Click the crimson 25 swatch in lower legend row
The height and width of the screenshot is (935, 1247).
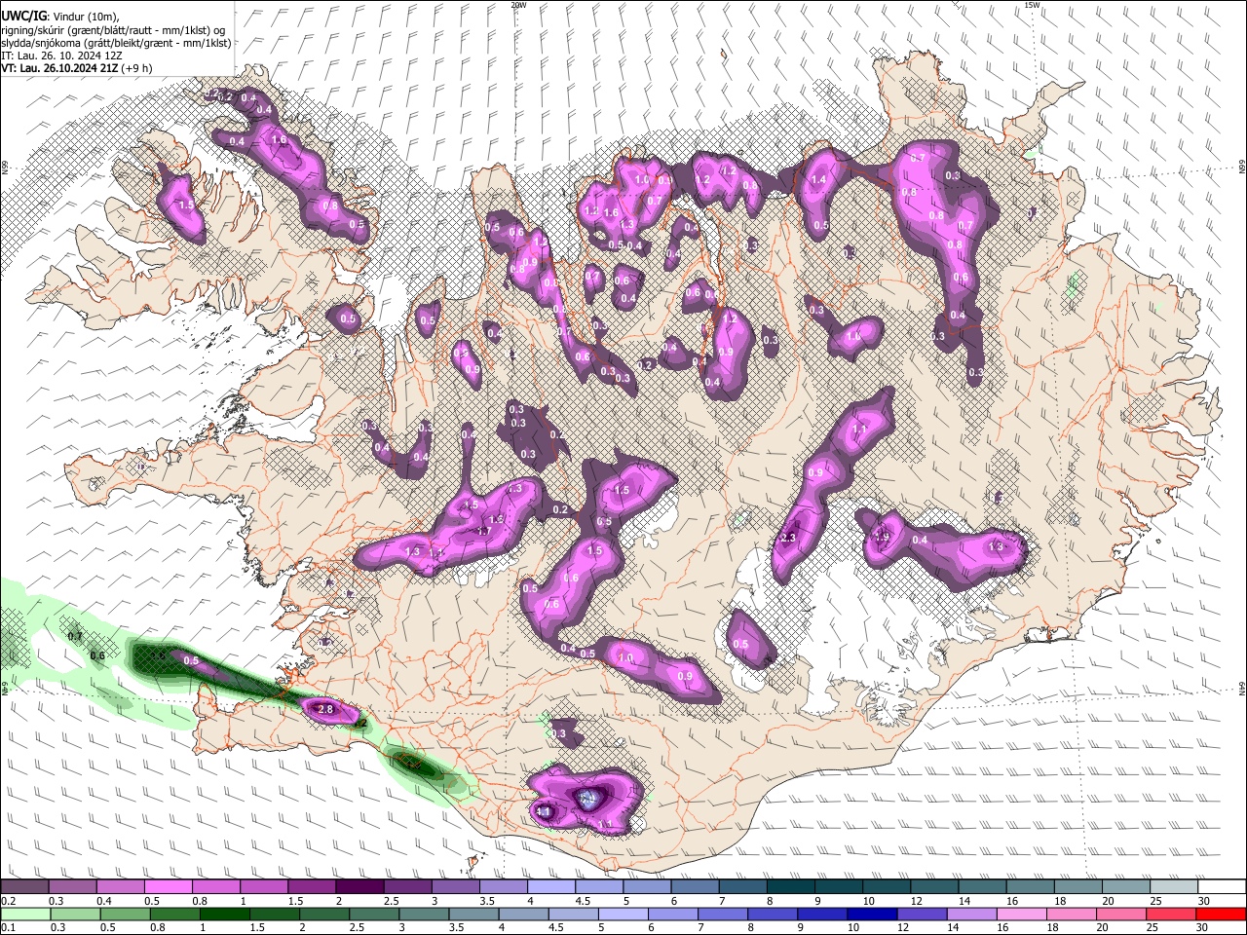tap(1172, 914)
